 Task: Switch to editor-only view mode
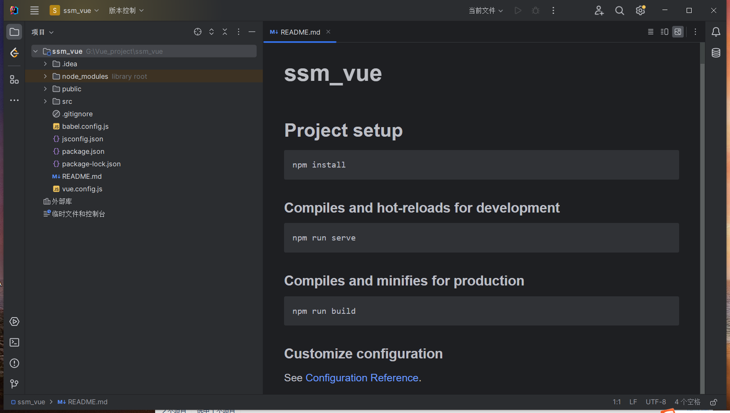pos(650,32)
